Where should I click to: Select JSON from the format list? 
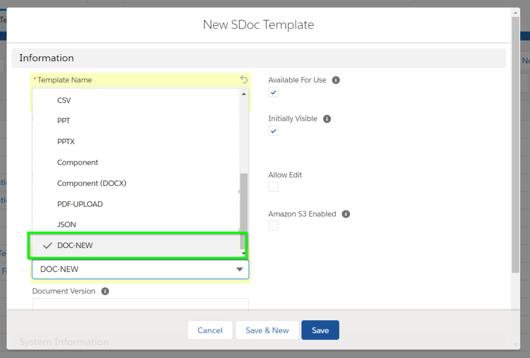click(66, 224)
